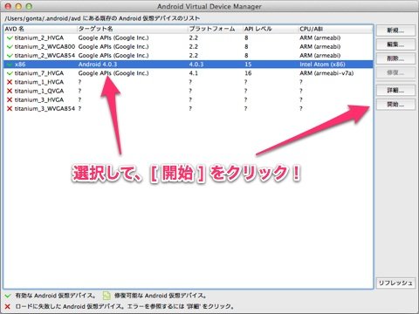Click the 編集... button

395,44
